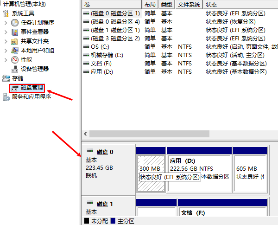Select the 应用 (D:) volume row
This screenshot has width=278, height=225.
click(x=180, y=72)
